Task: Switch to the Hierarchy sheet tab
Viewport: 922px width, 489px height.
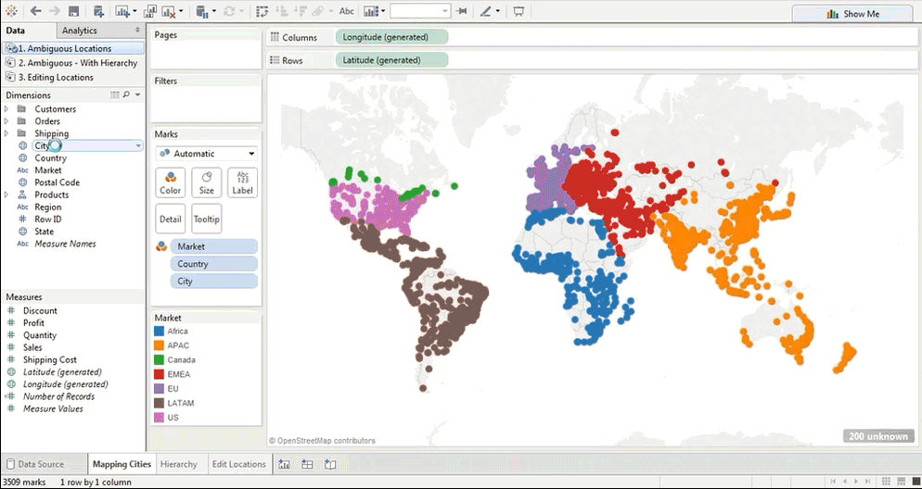Action: point(178,464)
